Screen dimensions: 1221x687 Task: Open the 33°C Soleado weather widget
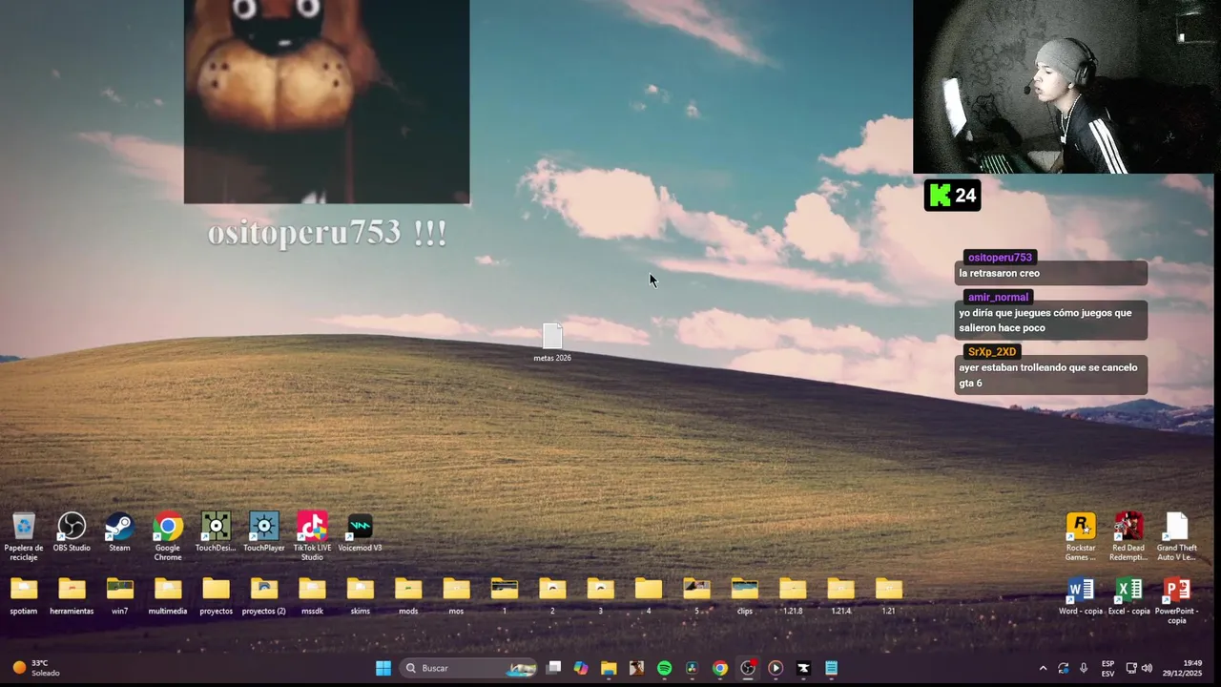click(x=35, y=668)
